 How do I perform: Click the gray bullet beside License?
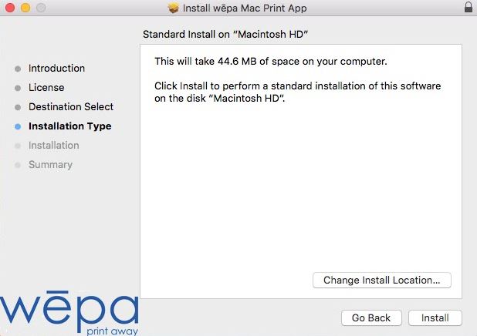[18, 88]
